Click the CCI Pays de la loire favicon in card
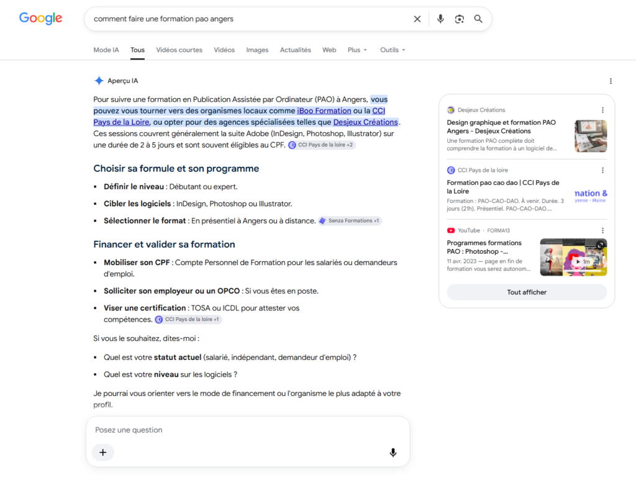The width and height of the screenshot is (636, 478). (x=451, y=170)
